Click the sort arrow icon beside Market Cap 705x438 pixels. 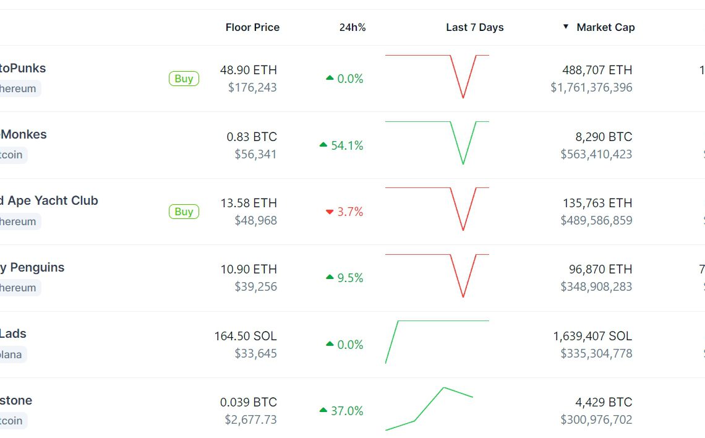[x=565, y=27]
